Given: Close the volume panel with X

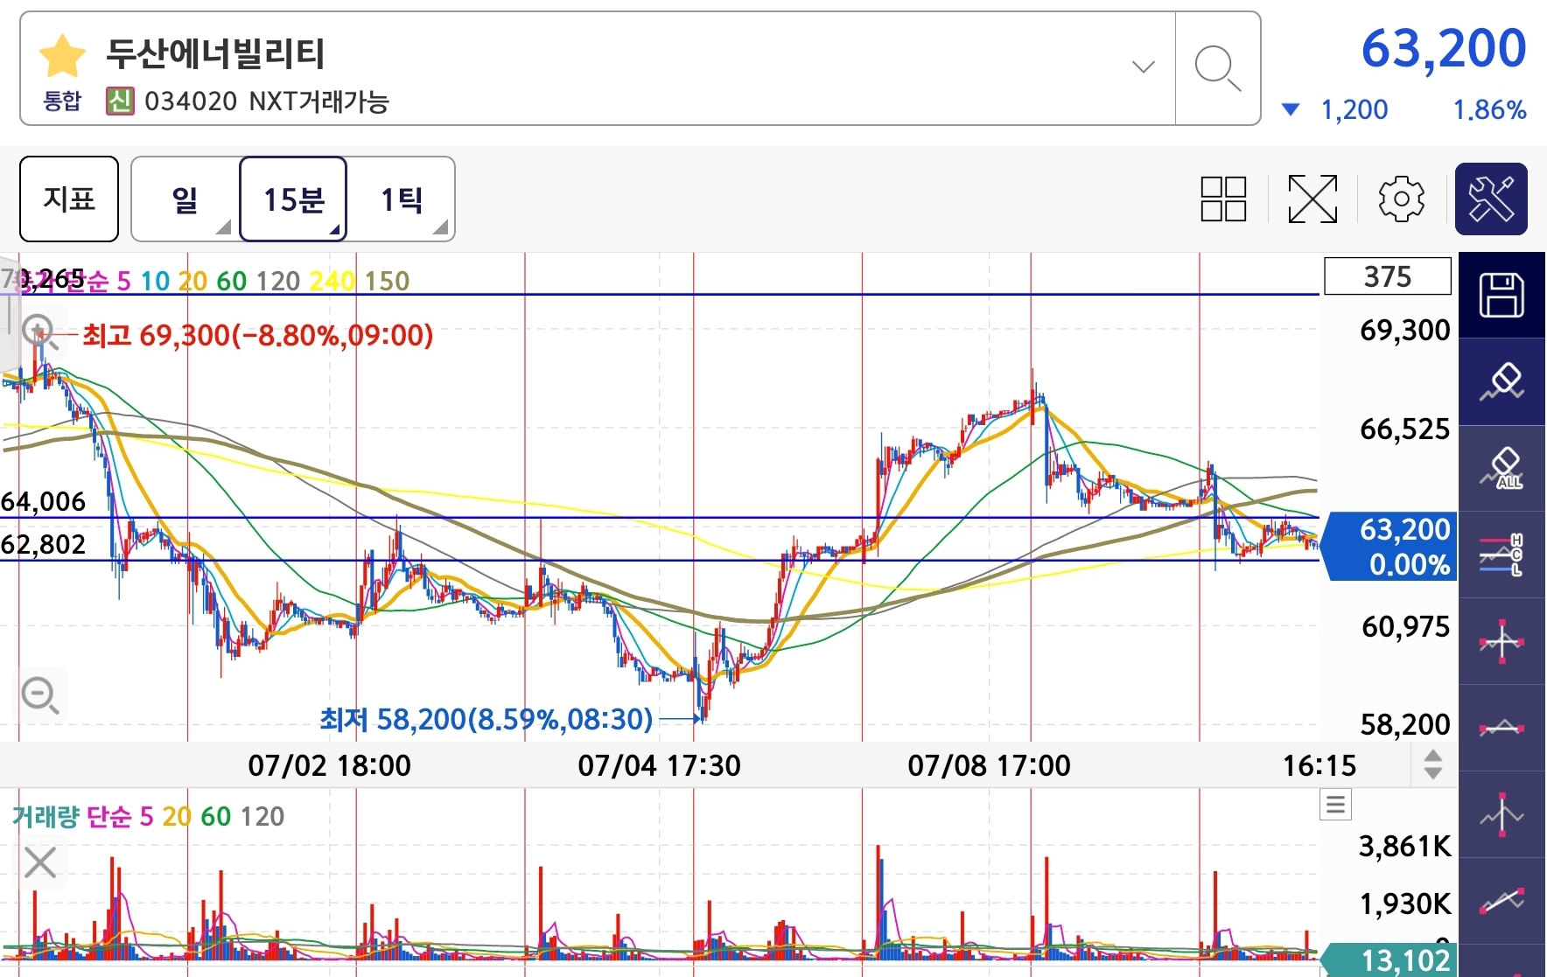Looking at the screenshot, I should click(40, 862).
